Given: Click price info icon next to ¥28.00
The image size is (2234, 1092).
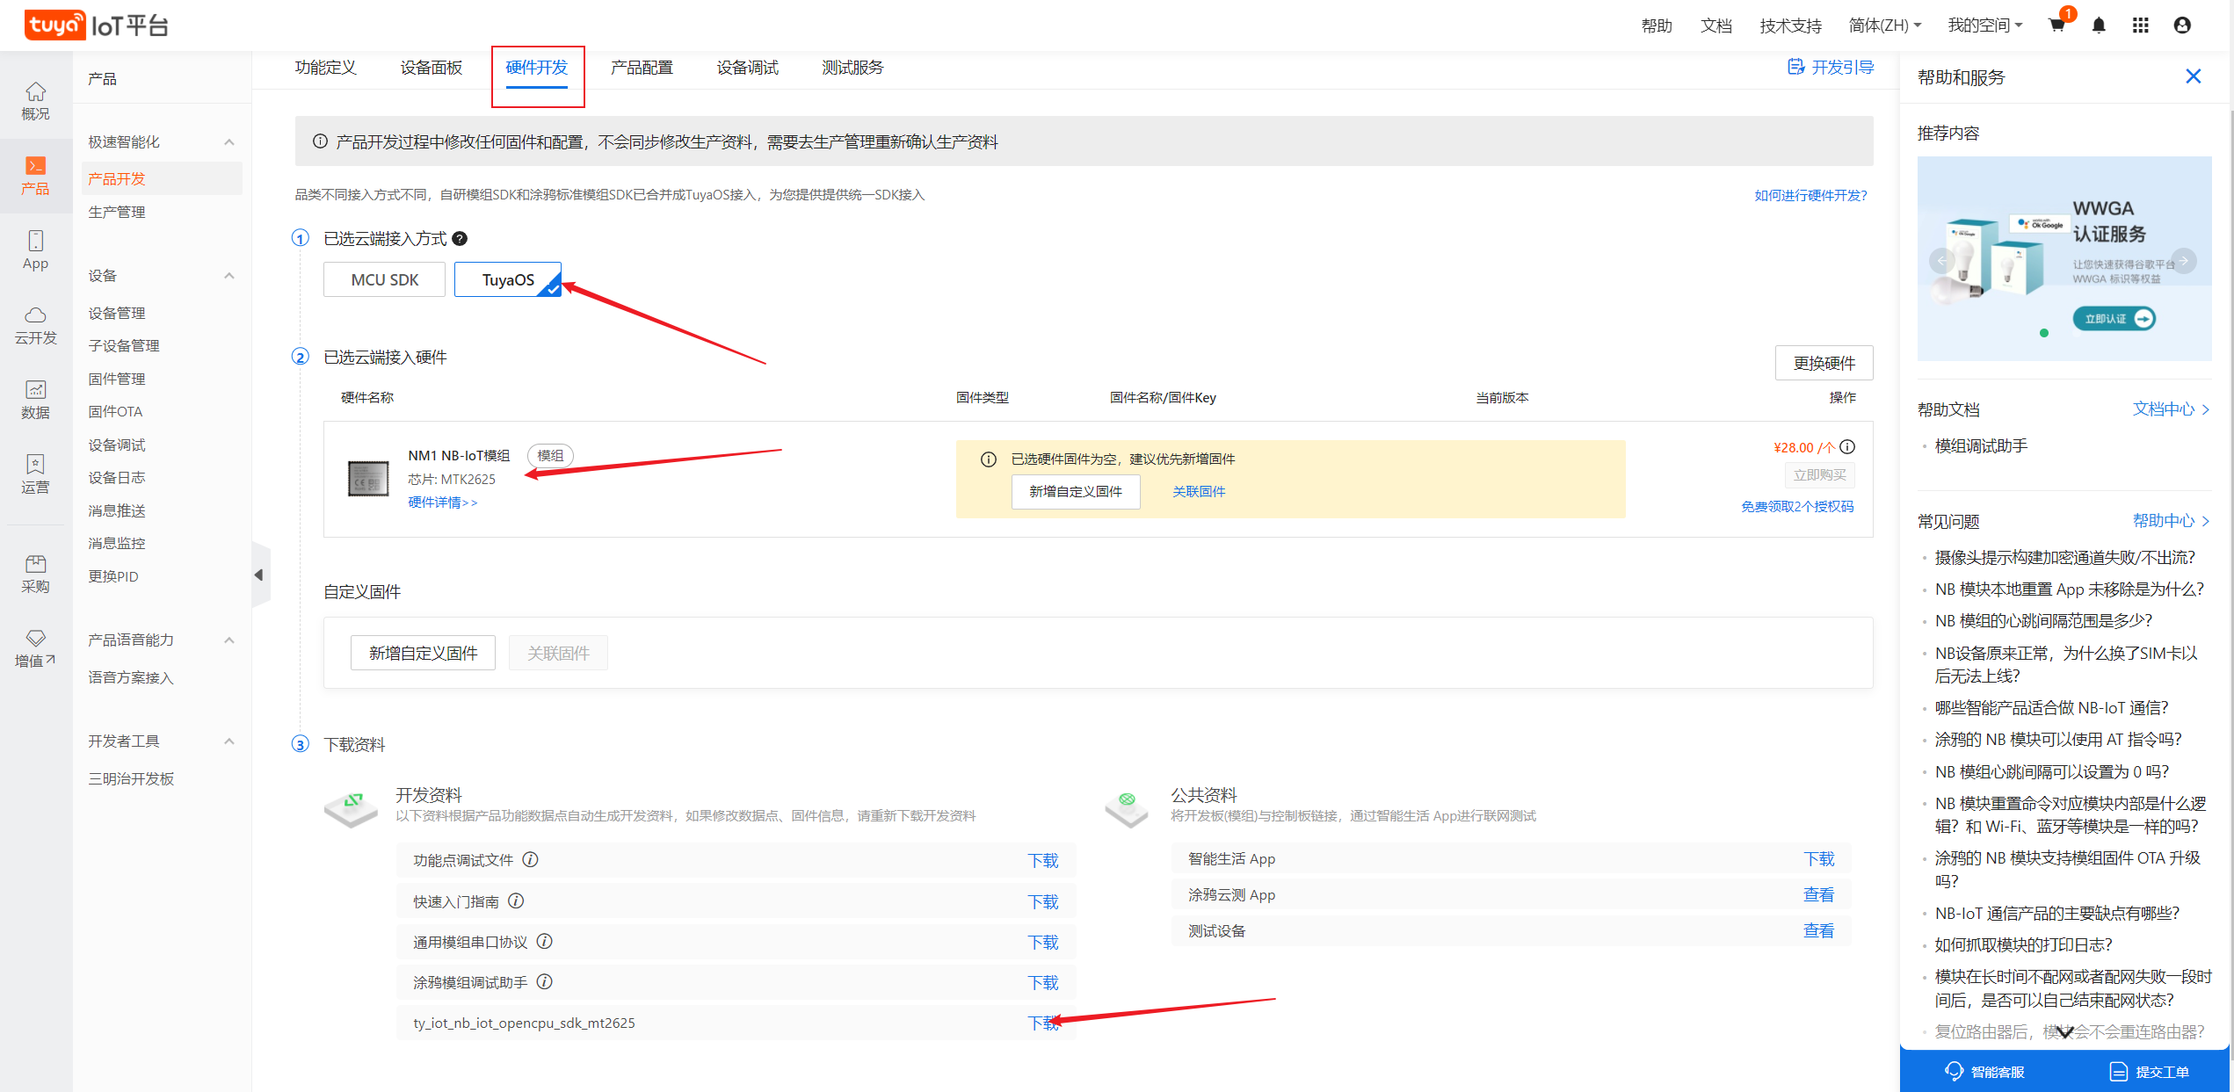Looking at the screenshot, I should [1847, 447].
